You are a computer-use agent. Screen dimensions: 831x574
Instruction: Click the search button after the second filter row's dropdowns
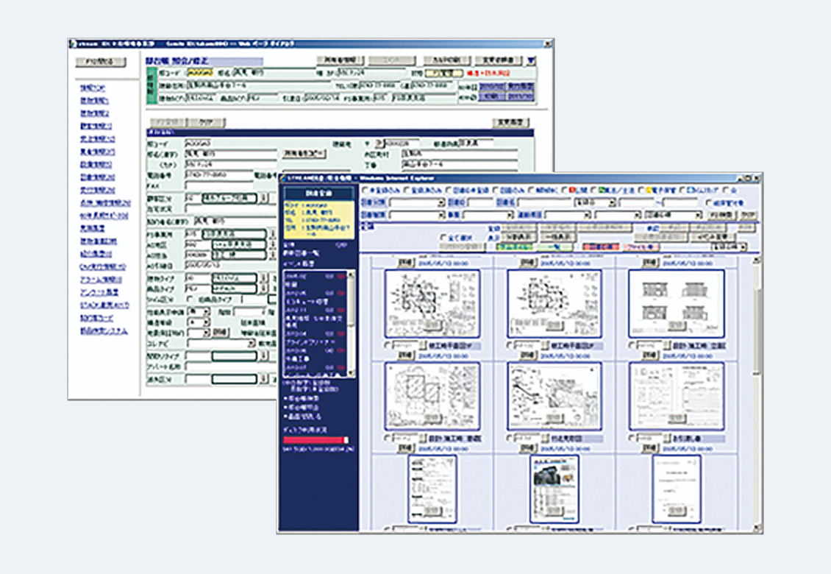pos(722,215)
